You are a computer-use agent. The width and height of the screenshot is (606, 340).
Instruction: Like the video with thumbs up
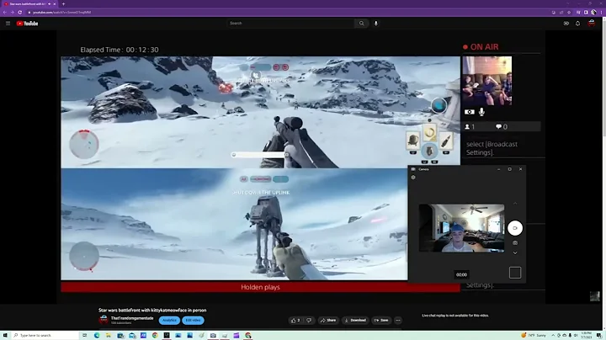click(x=295, y=321)
